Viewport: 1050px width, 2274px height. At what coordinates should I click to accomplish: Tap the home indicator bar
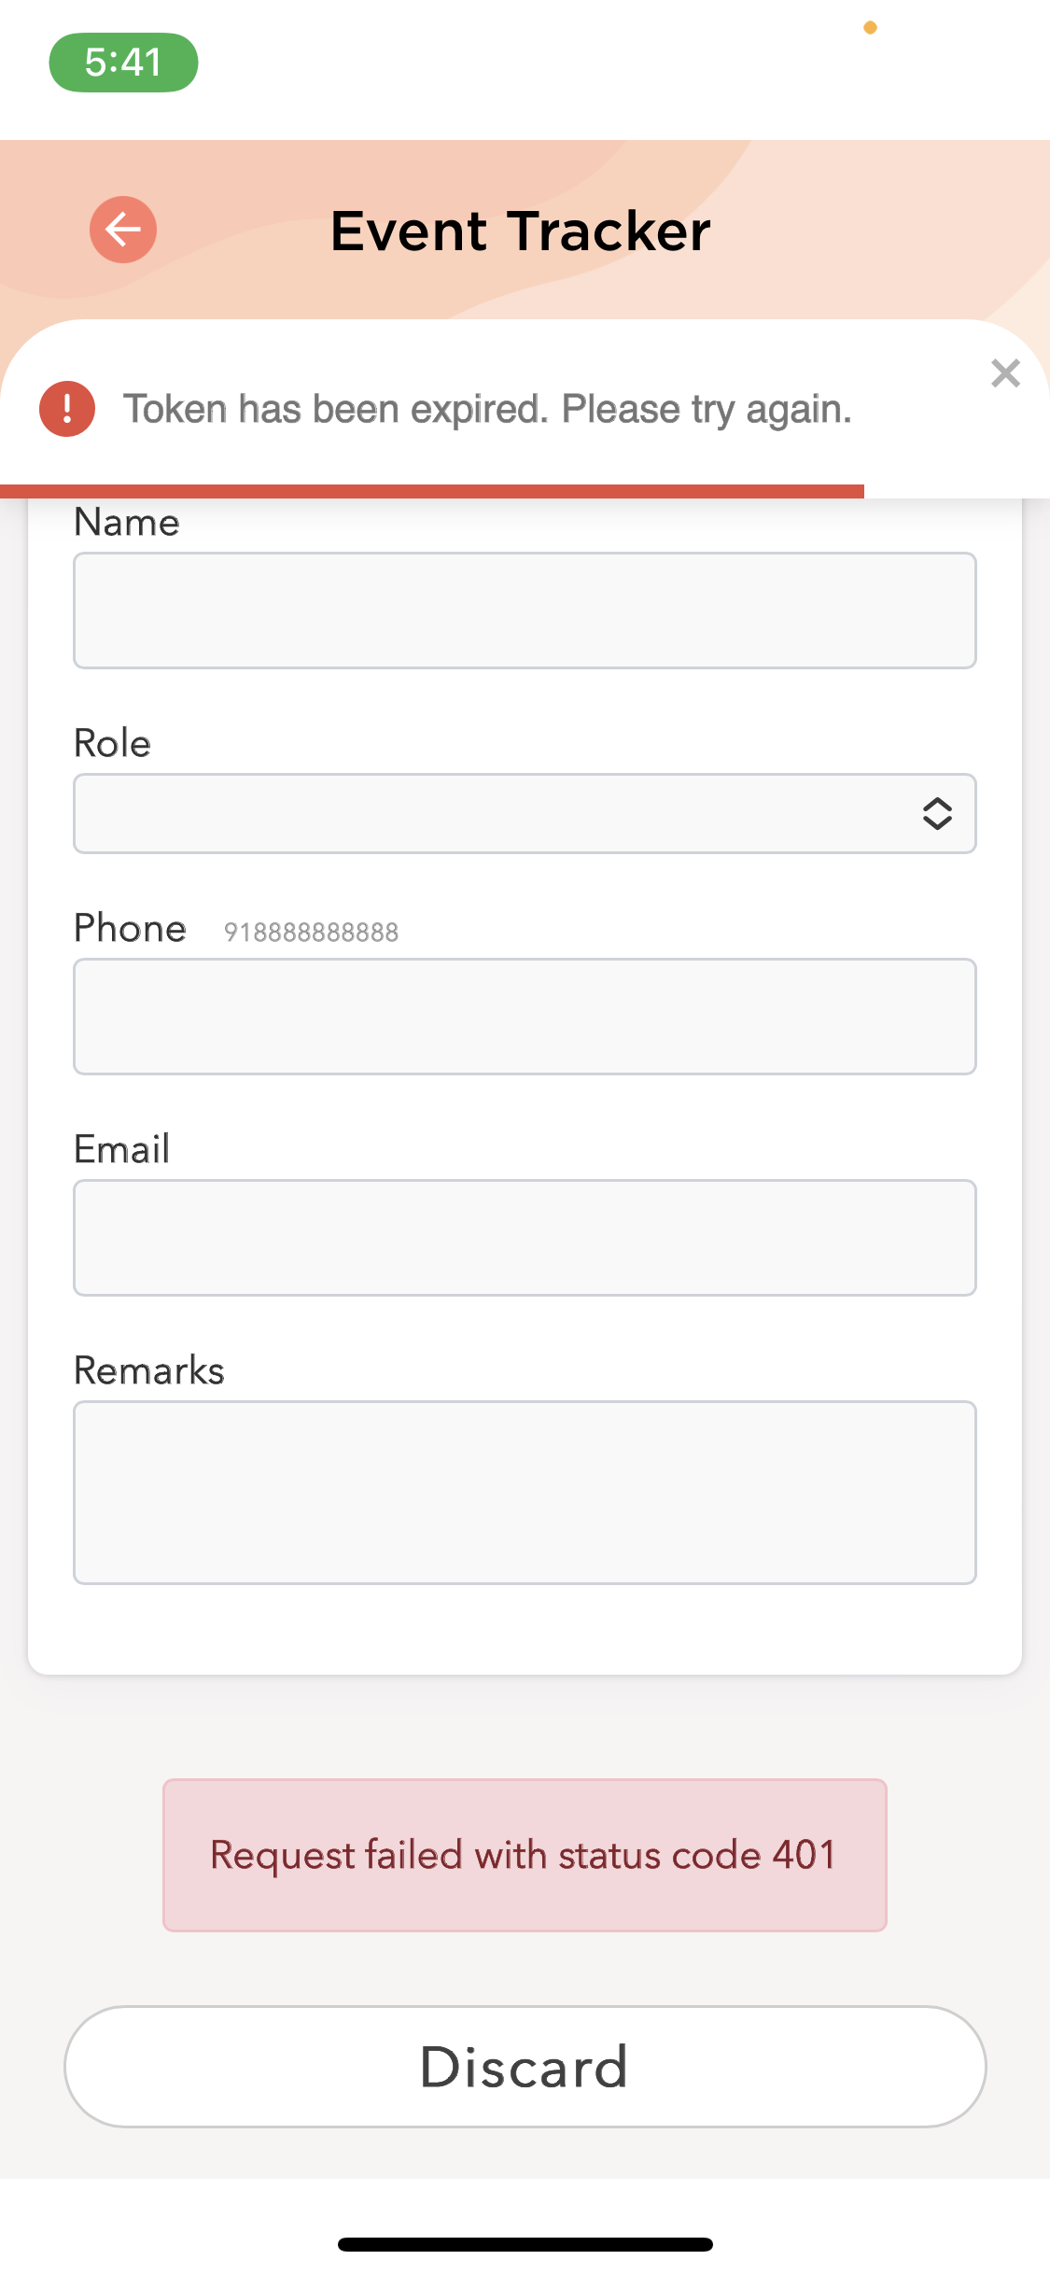coord(525,2244)
